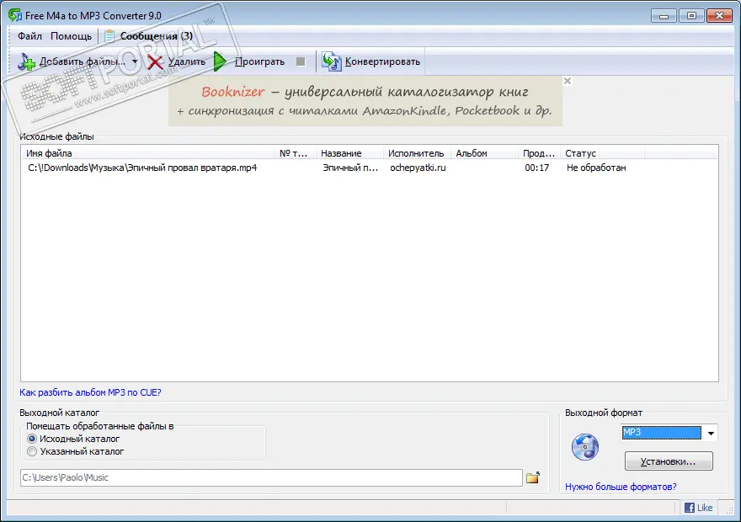Image resolution: width=741 pixels, height=522 pixels.
Task: Maximize the converter window
Action: pos(691,16)
